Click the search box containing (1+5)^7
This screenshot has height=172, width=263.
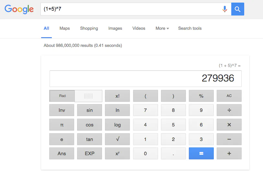click(130, 9)
